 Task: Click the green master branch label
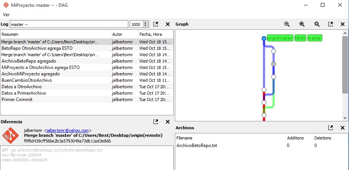315,38
